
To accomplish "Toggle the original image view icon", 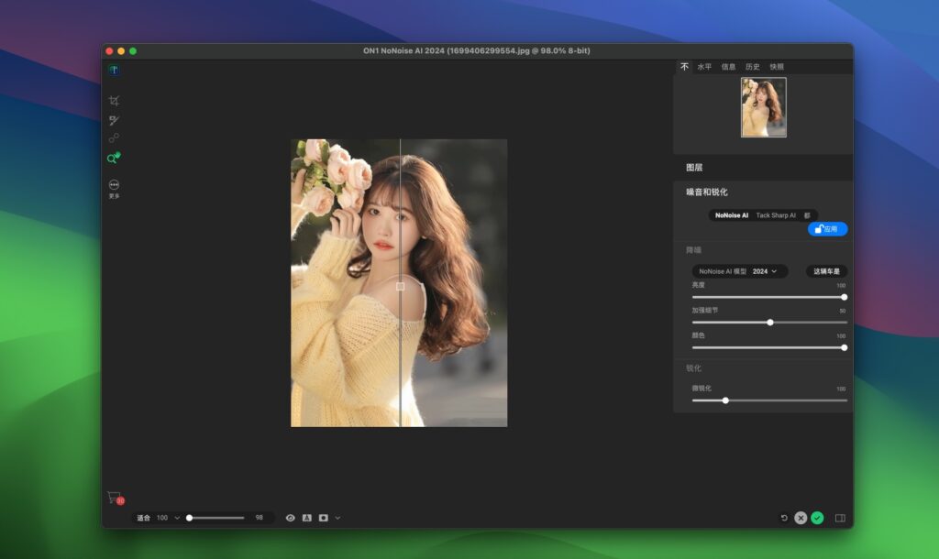I will click(305, 517).
